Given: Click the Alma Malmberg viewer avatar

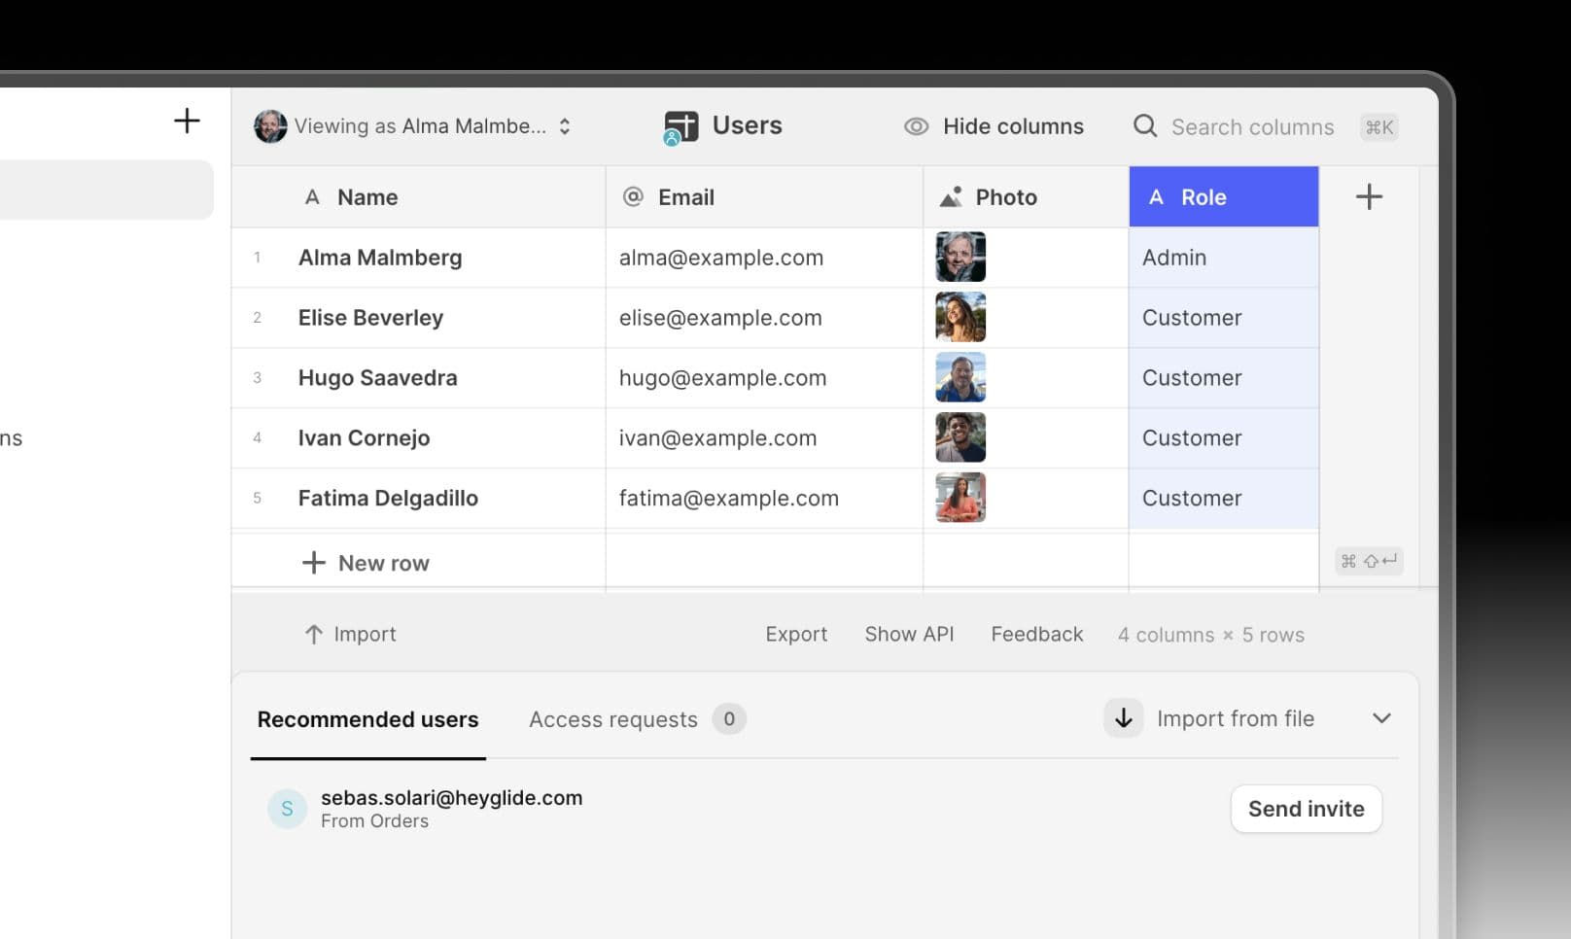Looking at the screenshot, I should [x=270, y=126].
